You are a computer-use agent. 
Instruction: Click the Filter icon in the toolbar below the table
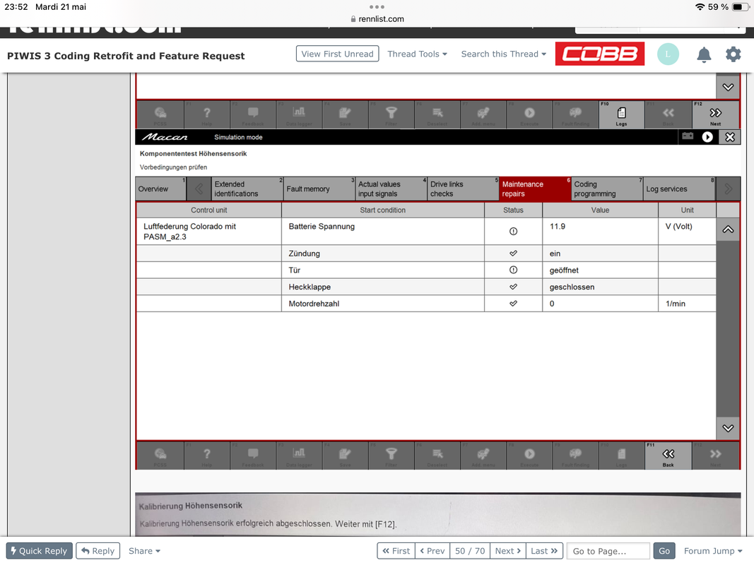point(391,456)
